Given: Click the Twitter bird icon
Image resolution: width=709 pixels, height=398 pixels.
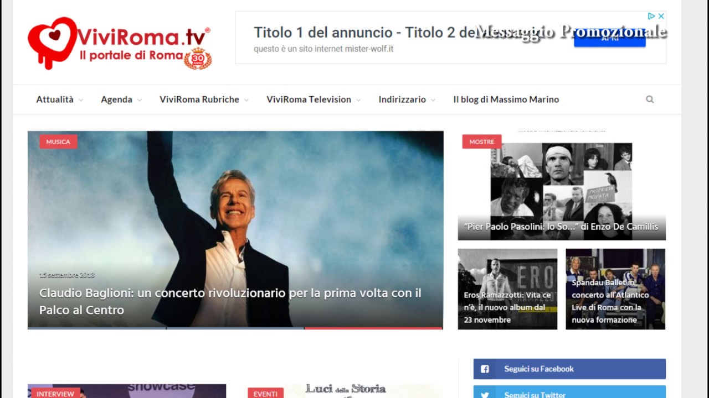Looking at the screenshot, I should (x=485, y=395).
